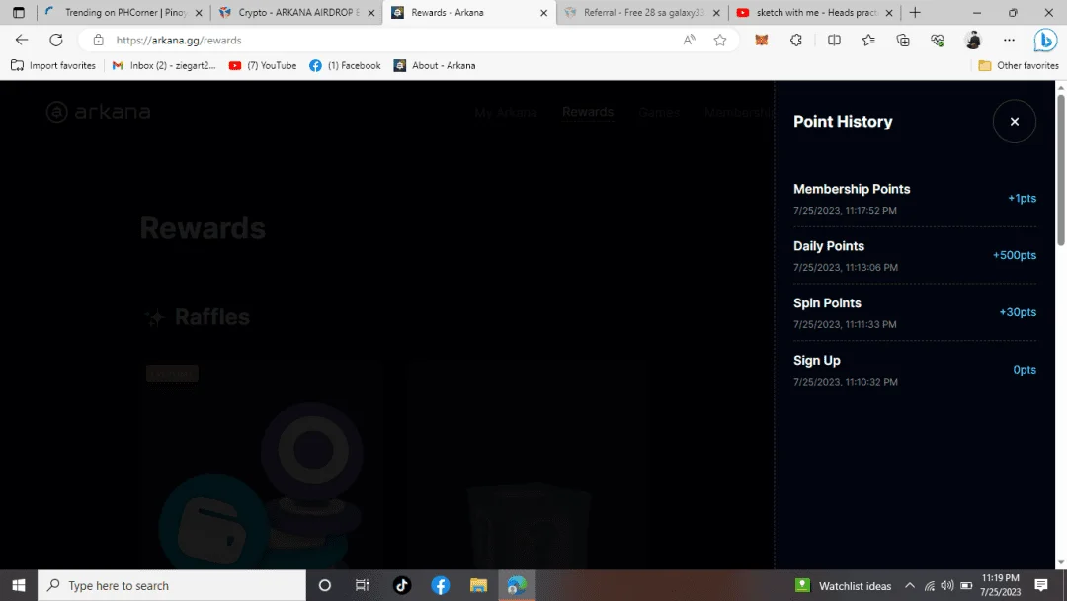Open the taskbar clock and date
Screen dimensions: 1067x601
coord(1000,585)
